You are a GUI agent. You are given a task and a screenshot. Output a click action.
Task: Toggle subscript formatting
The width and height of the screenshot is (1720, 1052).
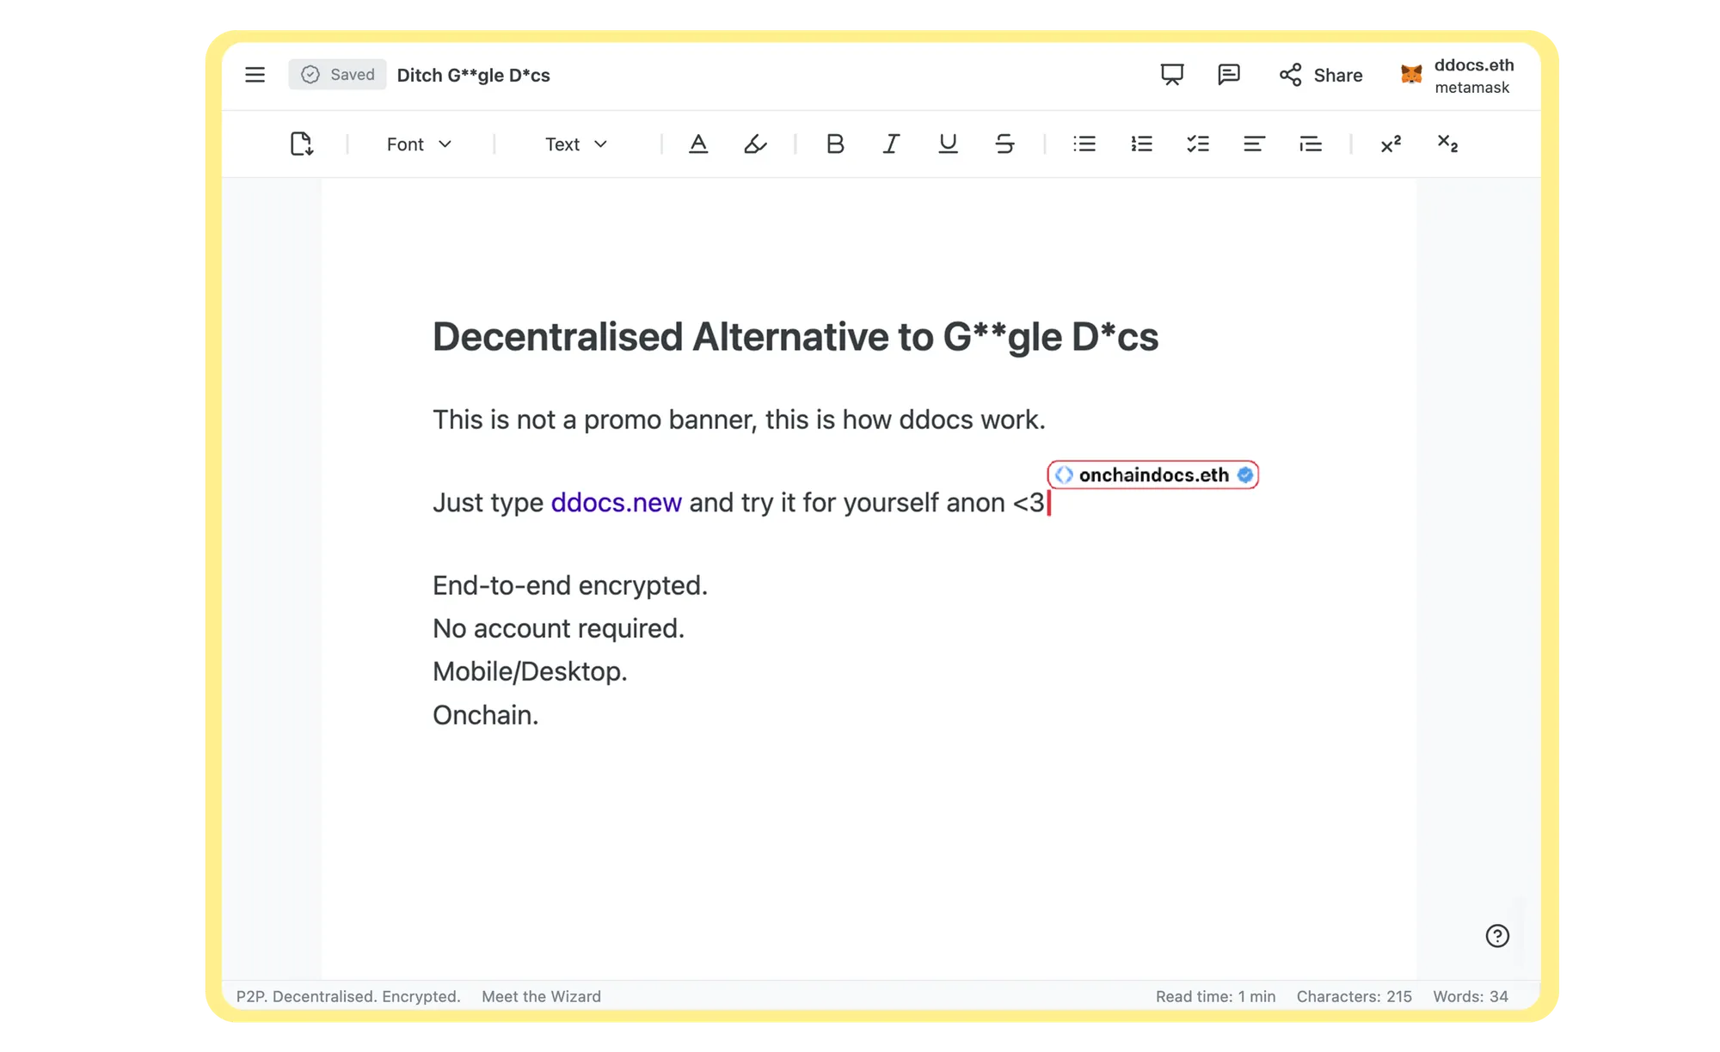[1448, 144]
